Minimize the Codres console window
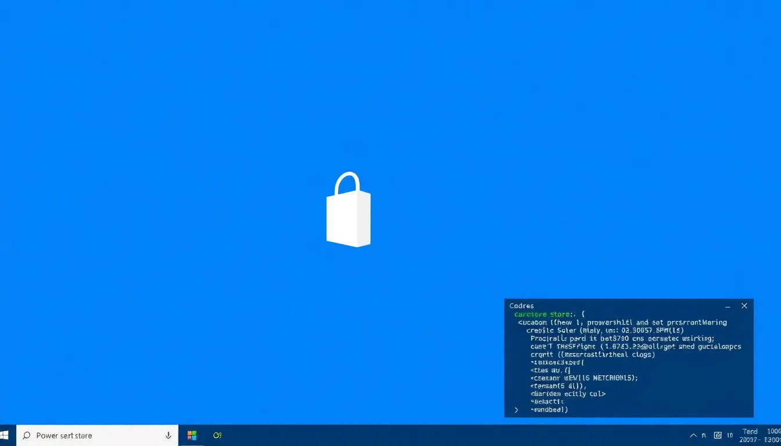The image size is (781, 446). (728, 306)
